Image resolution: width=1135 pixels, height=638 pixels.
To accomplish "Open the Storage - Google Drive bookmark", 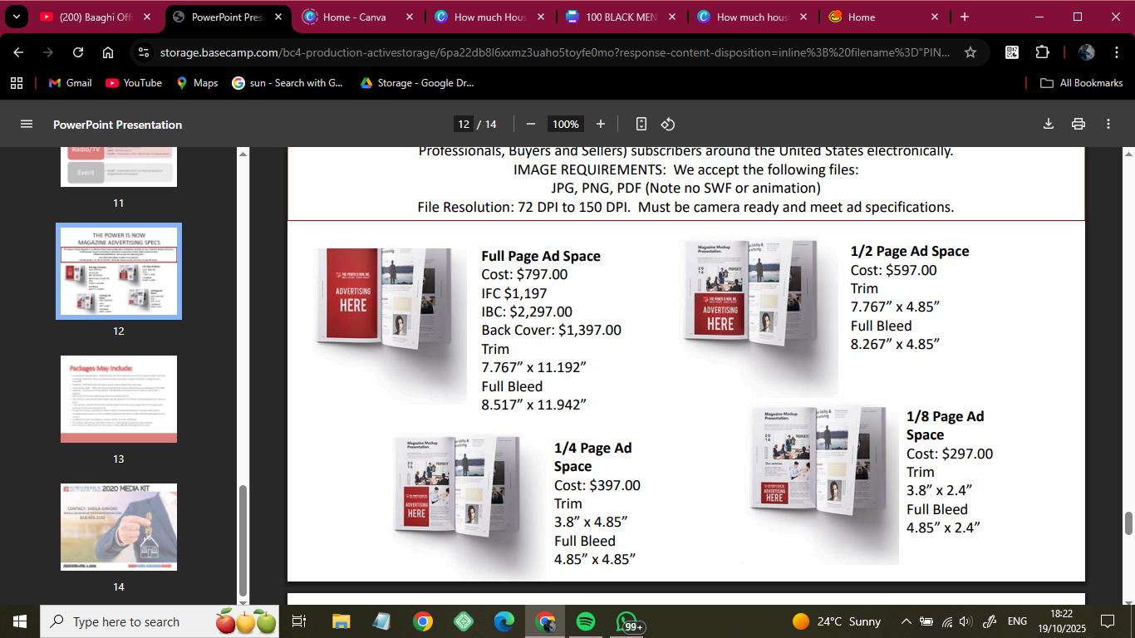I will [x=417, y=83].
